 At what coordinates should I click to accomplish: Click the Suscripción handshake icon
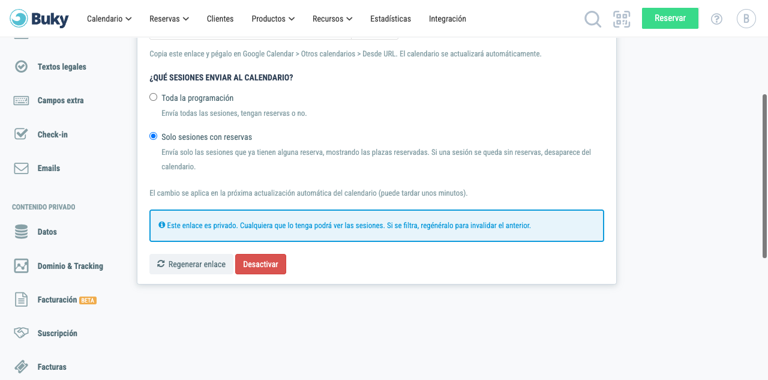point(21,333)
